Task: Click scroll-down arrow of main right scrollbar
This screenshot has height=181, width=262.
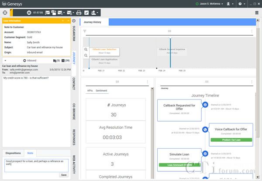Action: 258,177
